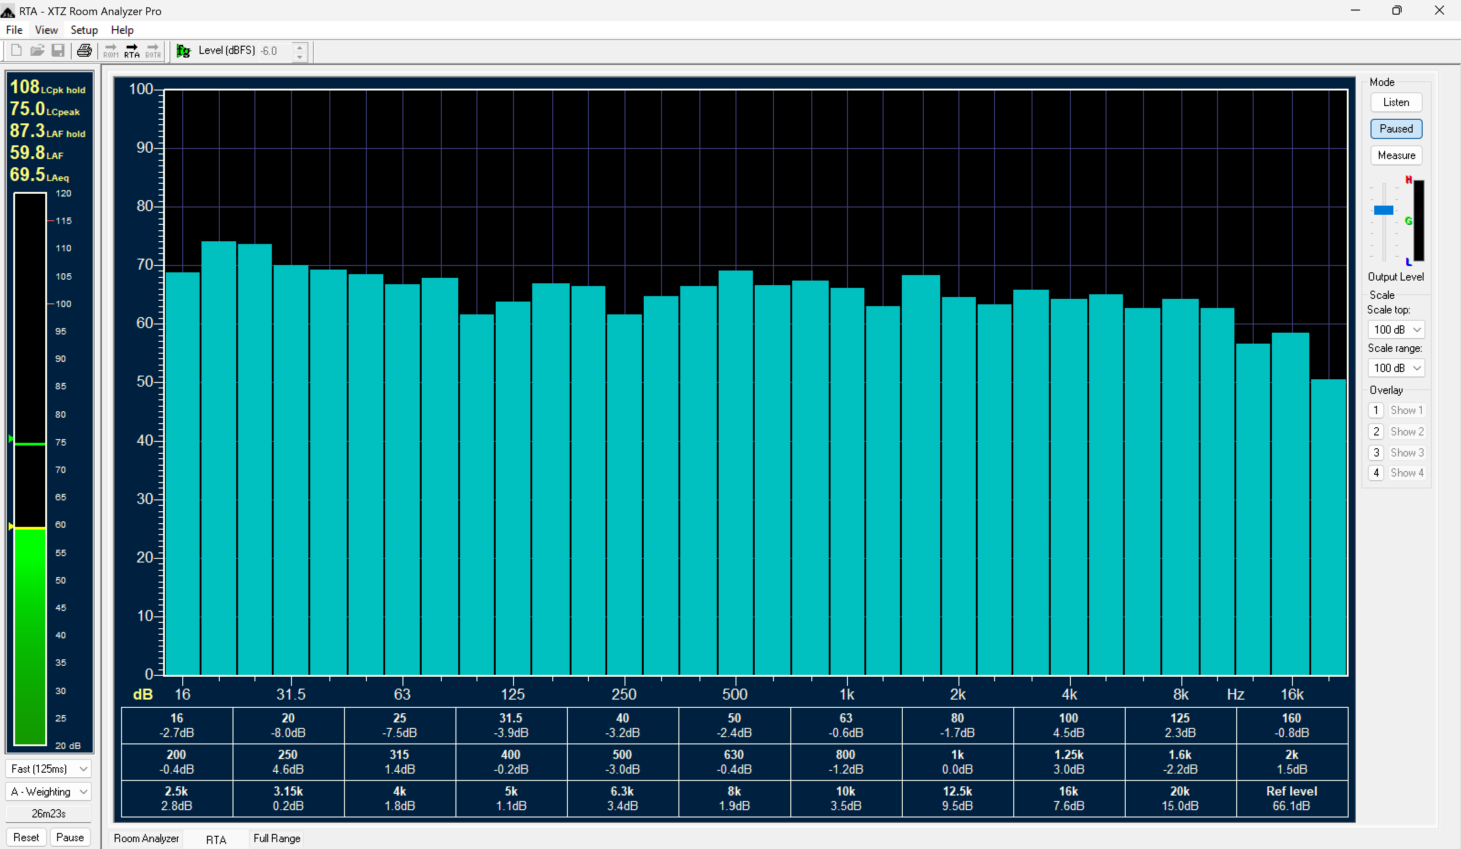The width and height of the screenshot is (1461, 849).
Task: Open the Fast (125ms) time dropdown
Action: [x=49, y=769]
